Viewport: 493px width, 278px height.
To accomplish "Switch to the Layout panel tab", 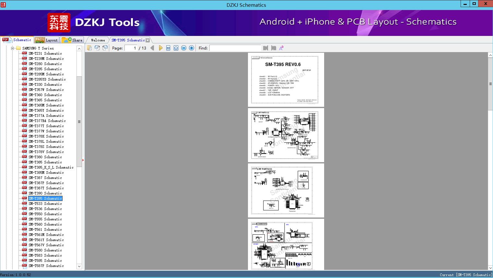I will (x=47, y=40).
